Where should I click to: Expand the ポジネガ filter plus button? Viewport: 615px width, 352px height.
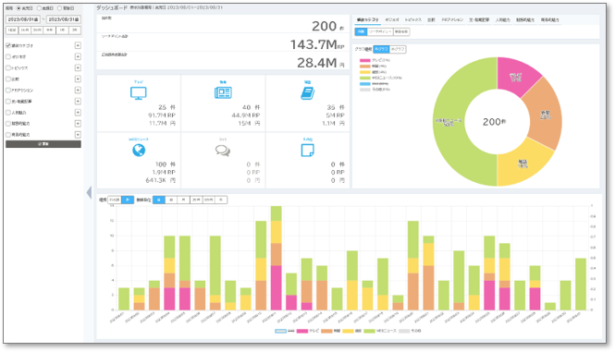[x=78, y=56]
